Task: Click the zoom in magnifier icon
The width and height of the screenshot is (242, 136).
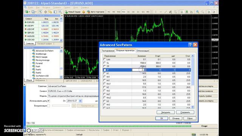Action: tap(197, 12)
